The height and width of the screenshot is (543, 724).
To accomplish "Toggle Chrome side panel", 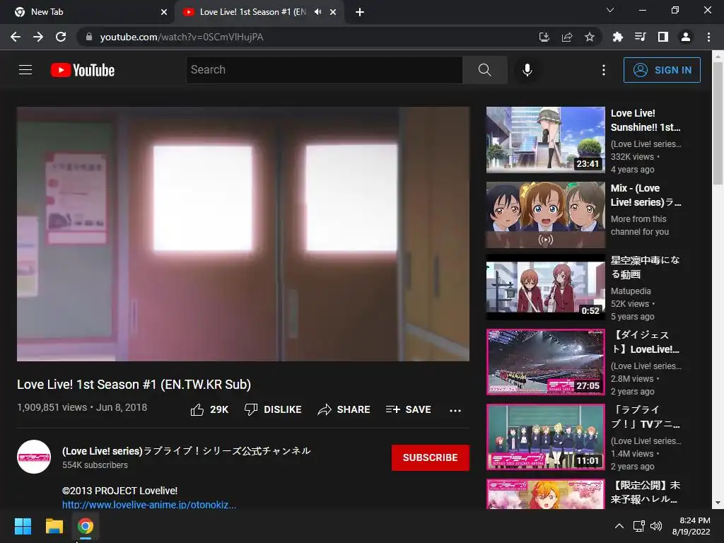I will tap(663, 37).
